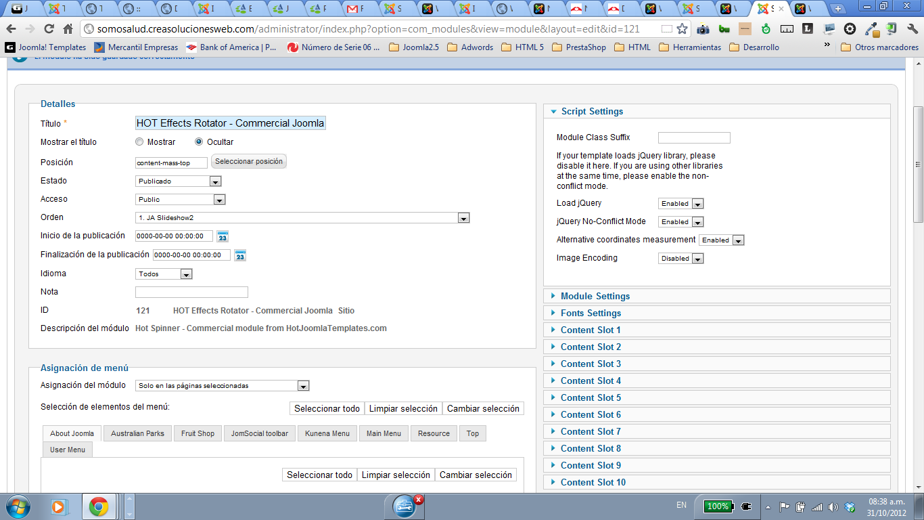
Task: Show more bookmarks with double chevron
Action: [827, 45]
